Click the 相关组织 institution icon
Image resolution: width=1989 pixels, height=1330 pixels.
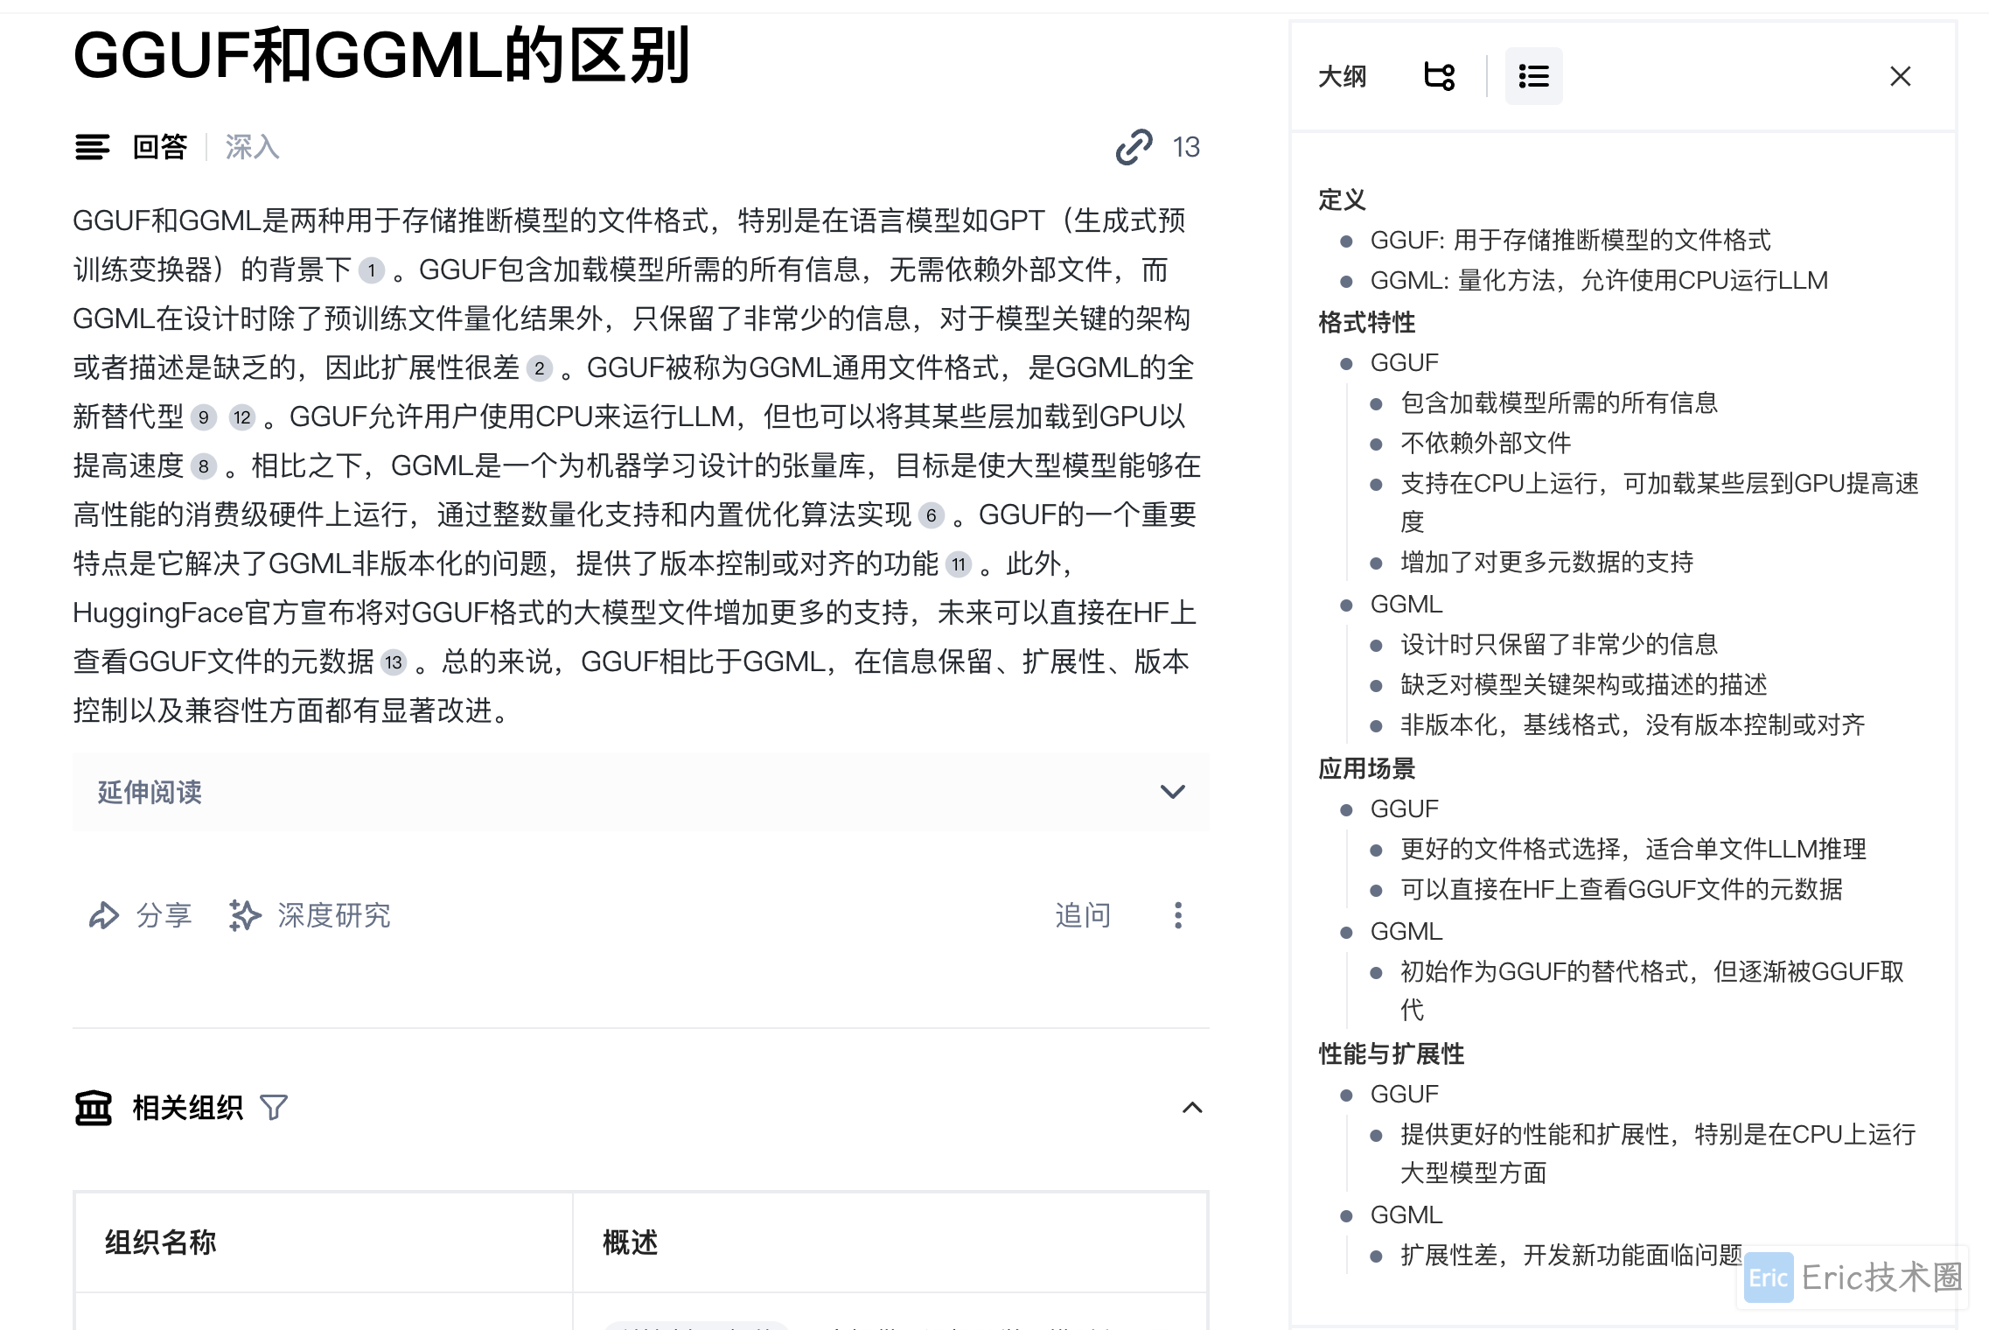click(x=94, y=1108)
